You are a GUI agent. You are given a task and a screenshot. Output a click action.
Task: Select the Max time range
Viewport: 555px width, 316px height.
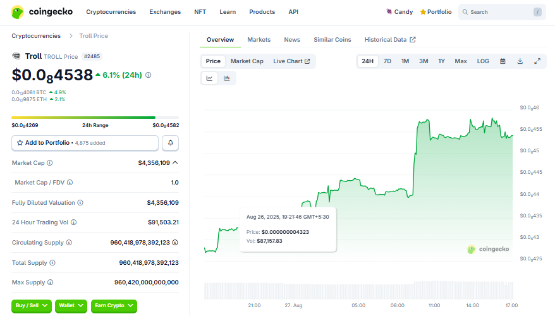point(461,61)
